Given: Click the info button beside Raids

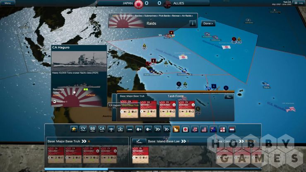Looking at the screenshot, I should (x=193, y=24).
